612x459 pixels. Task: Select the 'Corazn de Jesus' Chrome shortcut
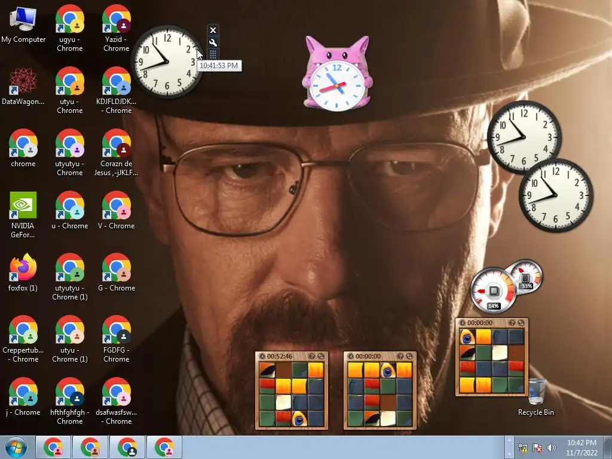coord(117,152)
